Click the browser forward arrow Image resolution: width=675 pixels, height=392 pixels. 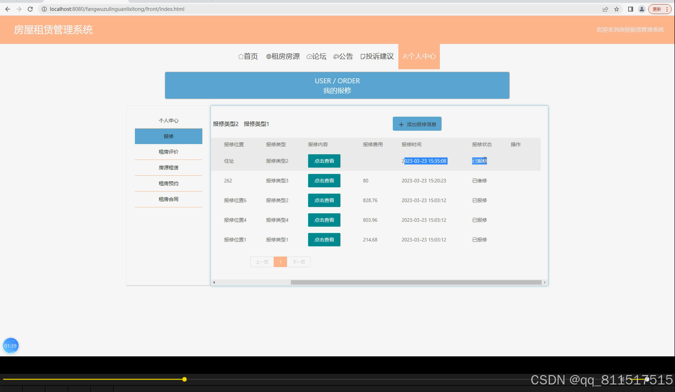tap(19, 9)
